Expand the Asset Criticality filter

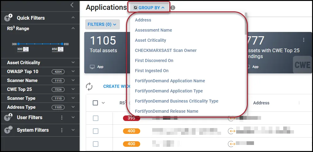point(73,62)
